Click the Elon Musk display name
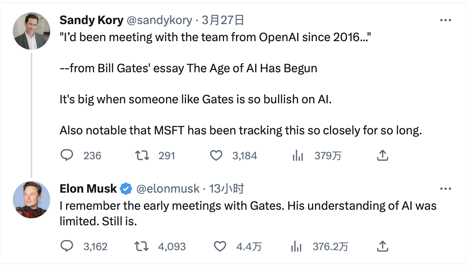Image resolution: width=466 pixels, height=268 pixels. (x=88, y=189)
